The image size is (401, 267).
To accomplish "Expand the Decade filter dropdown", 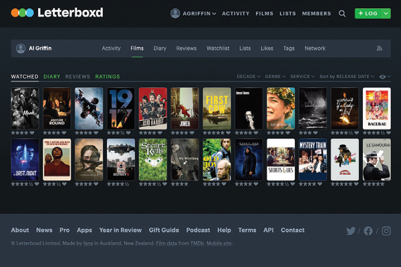I will (x=249, y=76).
